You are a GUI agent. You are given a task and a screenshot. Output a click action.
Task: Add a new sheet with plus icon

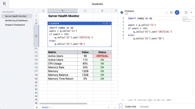[37, 107]
